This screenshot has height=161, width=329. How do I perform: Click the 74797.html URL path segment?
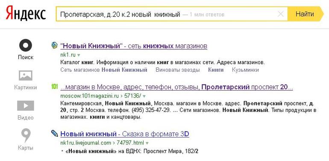click(130, 143)
